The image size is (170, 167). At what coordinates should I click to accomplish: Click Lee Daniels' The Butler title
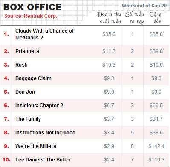coord(43,160)
